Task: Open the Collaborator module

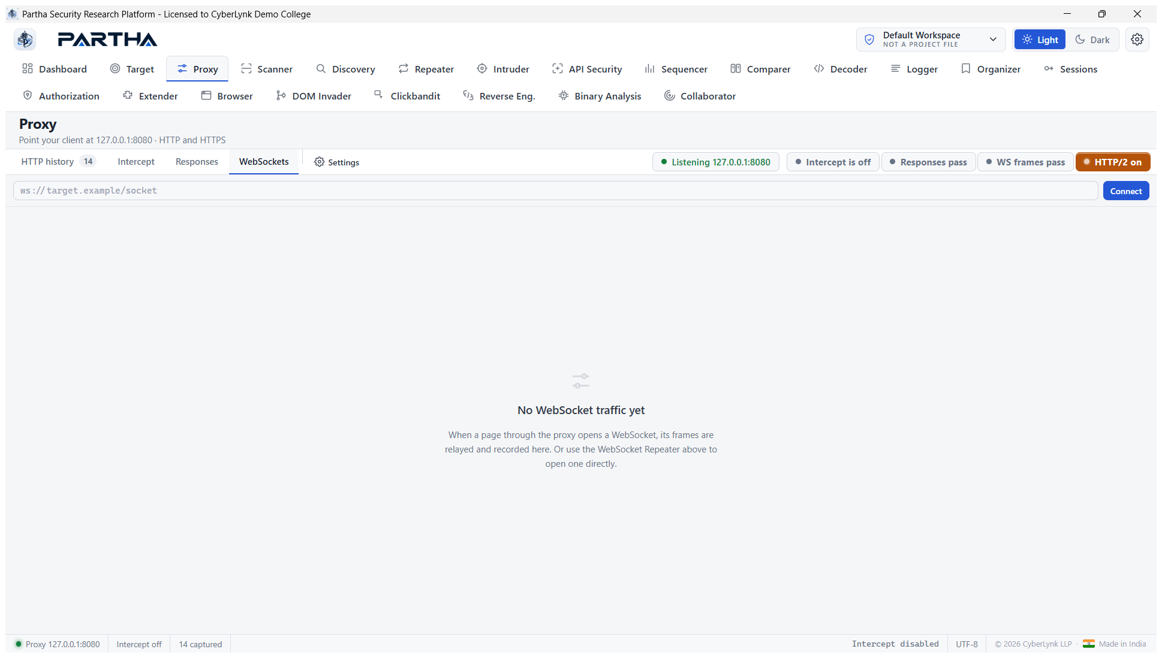Action: coord(700,96)
